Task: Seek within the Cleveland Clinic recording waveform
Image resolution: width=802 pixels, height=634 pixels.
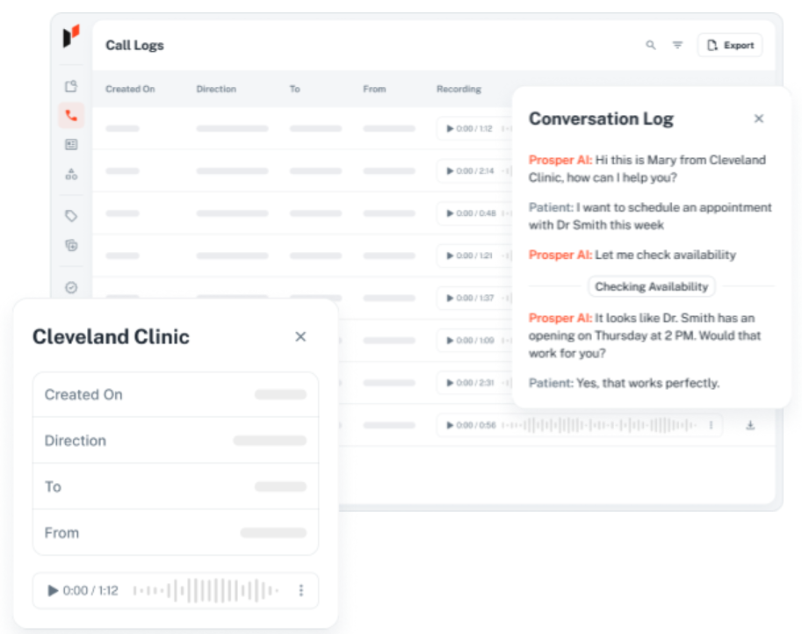Action: point(206,591)
